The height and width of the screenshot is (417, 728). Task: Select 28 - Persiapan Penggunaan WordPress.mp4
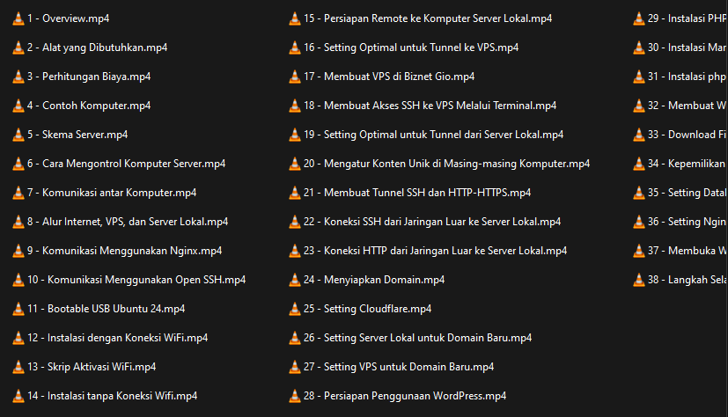[405, 396]
